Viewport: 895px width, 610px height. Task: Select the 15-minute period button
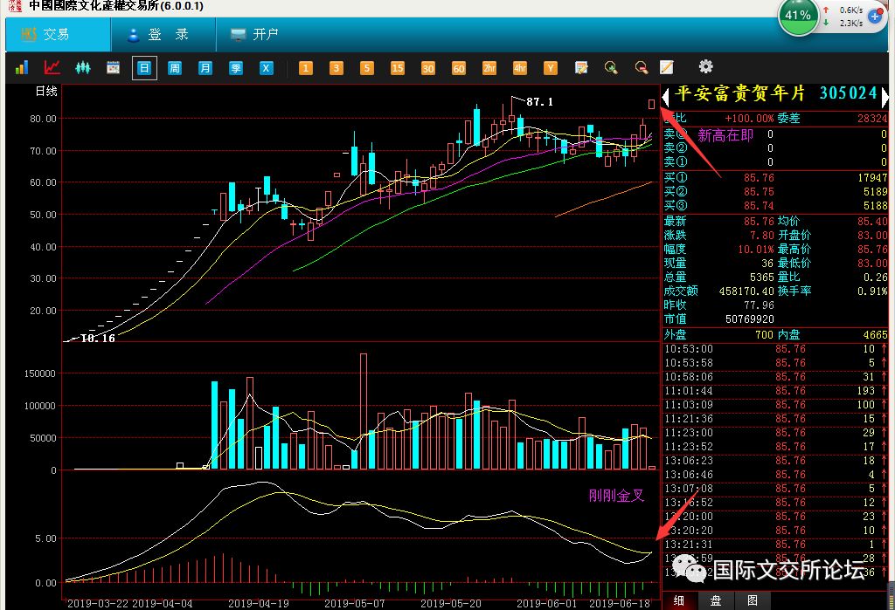coord(398,68)
